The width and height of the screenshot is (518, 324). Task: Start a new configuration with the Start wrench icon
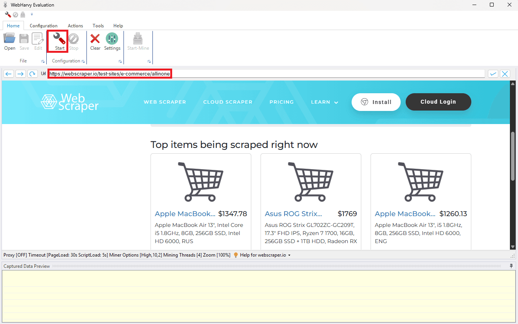pyautogui.click(x=57, y=40)
